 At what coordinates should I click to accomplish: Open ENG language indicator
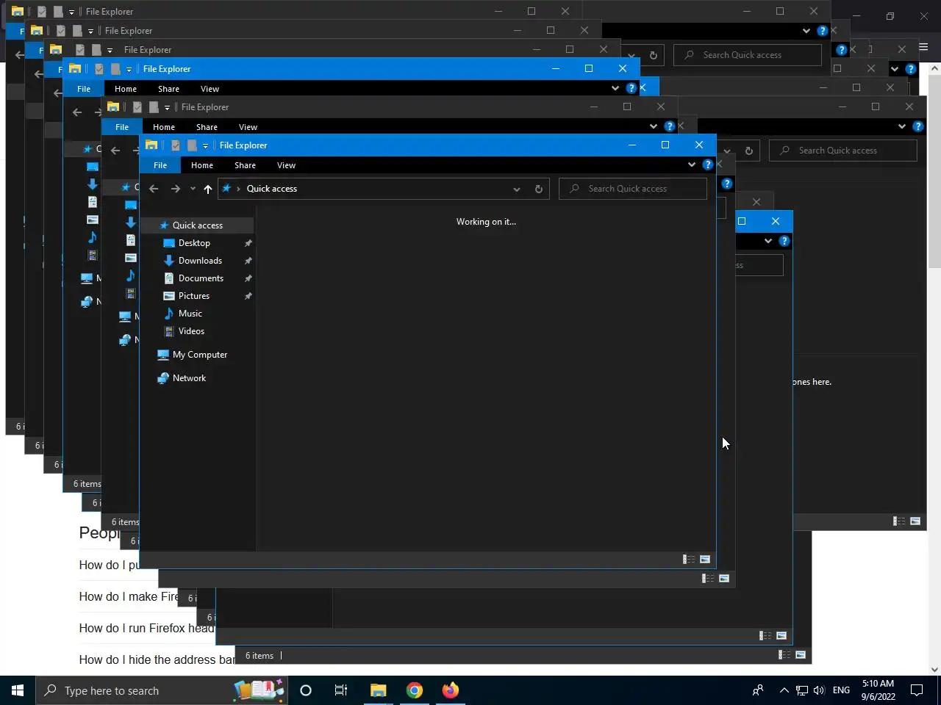841,690
